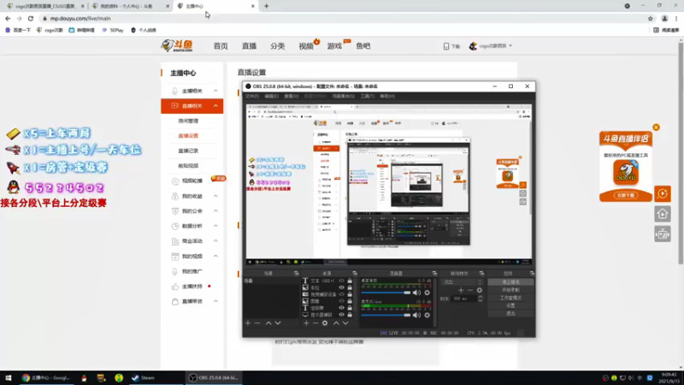The image size is (684, 385).
Task: Click the Douyu logo in page header
Action: tap(177, 45)
